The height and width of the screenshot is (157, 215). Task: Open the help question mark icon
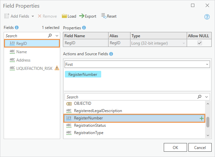click(207, 17)
